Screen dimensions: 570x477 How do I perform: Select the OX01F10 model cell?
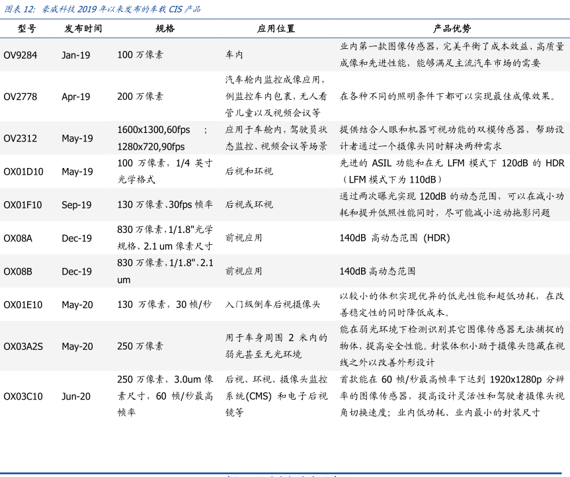point(23,205)
